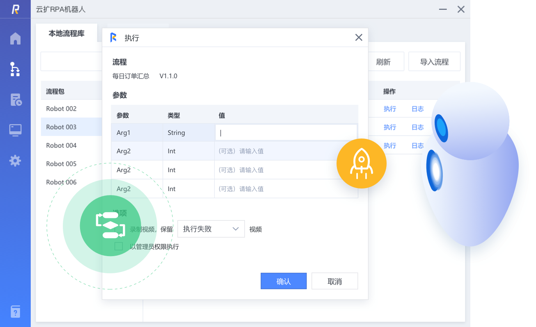
Task: Select Robot 004 in the list
Action: pyautogui.click(x=62, y=145)
